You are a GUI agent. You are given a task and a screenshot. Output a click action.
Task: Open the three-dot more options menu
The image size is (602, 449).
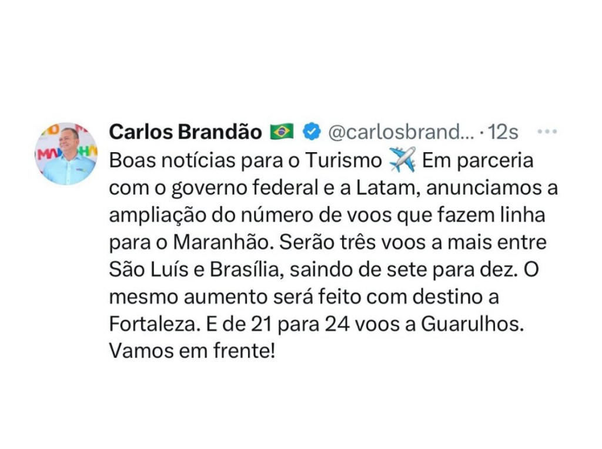point(547,131)
